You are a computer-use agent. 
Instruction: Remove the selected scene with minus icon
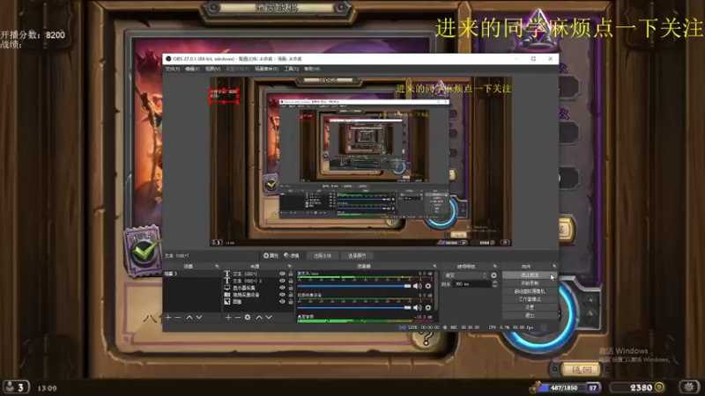pos(178,317)
